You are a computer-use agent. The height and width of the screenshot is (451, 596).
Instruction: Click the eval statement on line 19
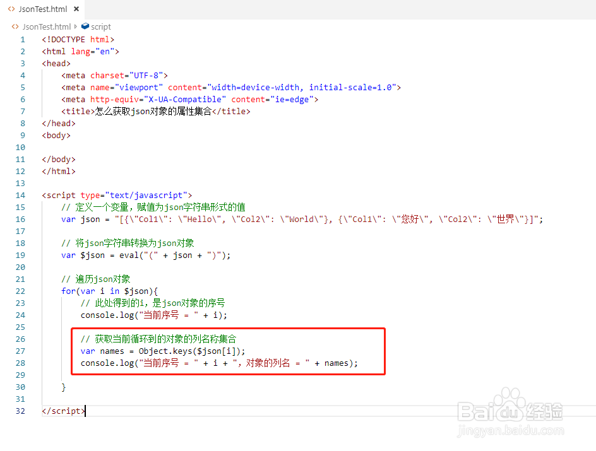click(146, 255)
